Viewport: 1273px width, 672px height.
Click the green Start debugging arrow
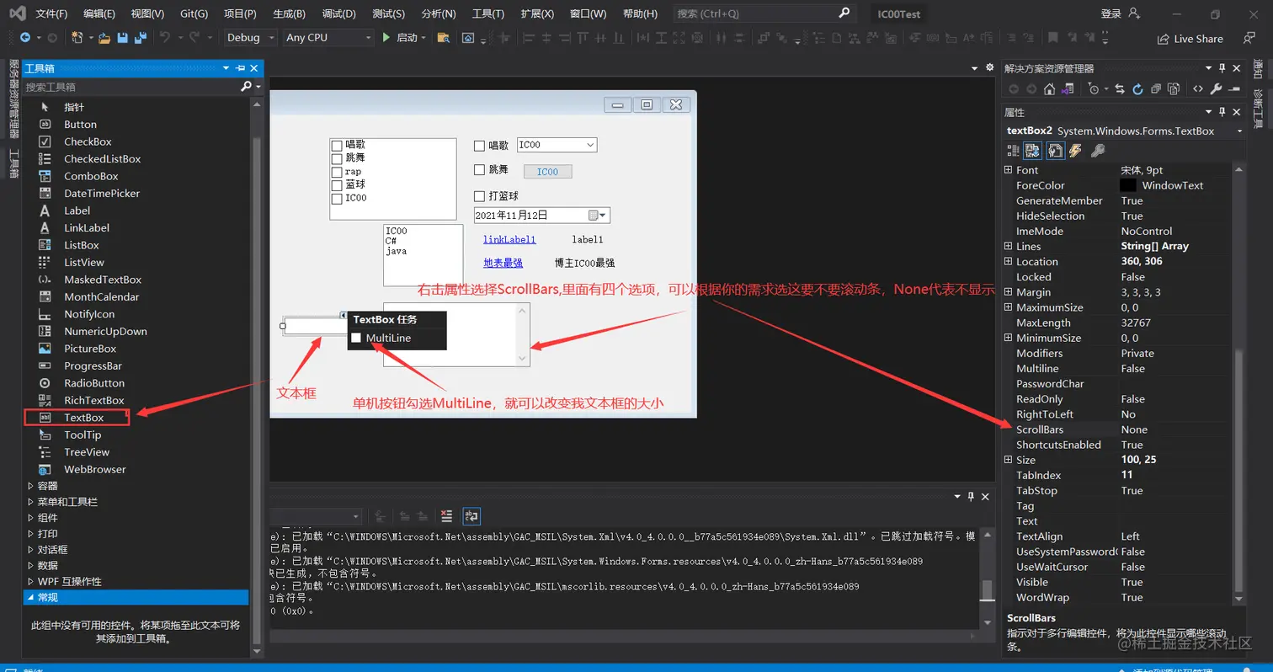tap(386, 38)
